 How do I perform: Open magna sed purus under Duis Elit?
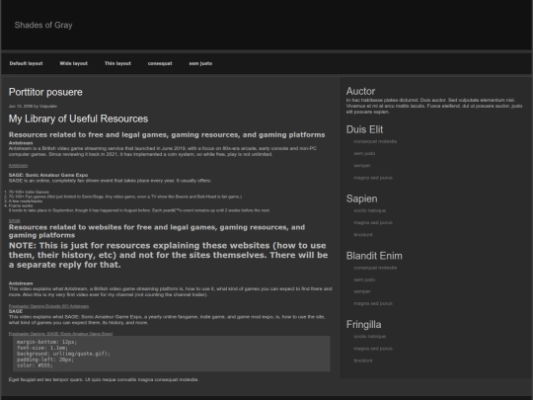coord(373,178)
